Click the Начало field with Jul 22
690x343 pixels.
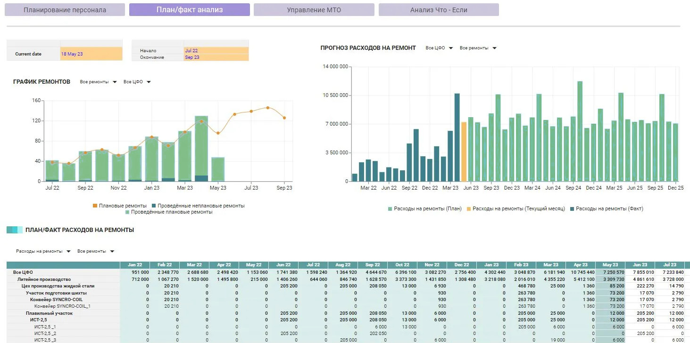tap(216, 50)
